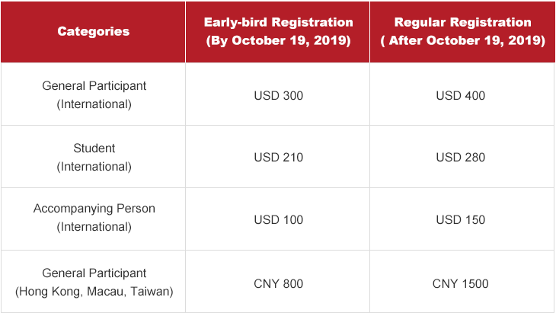556x313 pixels.
Task: Click the General Participant (International) cell
Action: pos(93,94)
